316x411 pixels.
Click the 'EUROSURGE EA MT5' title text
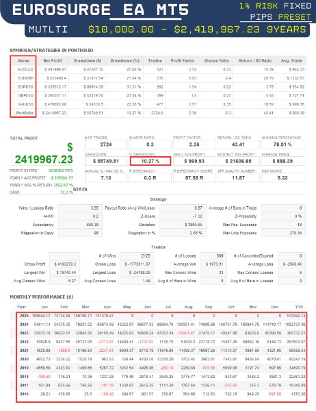pyautogui.click(x=101, y=10)
